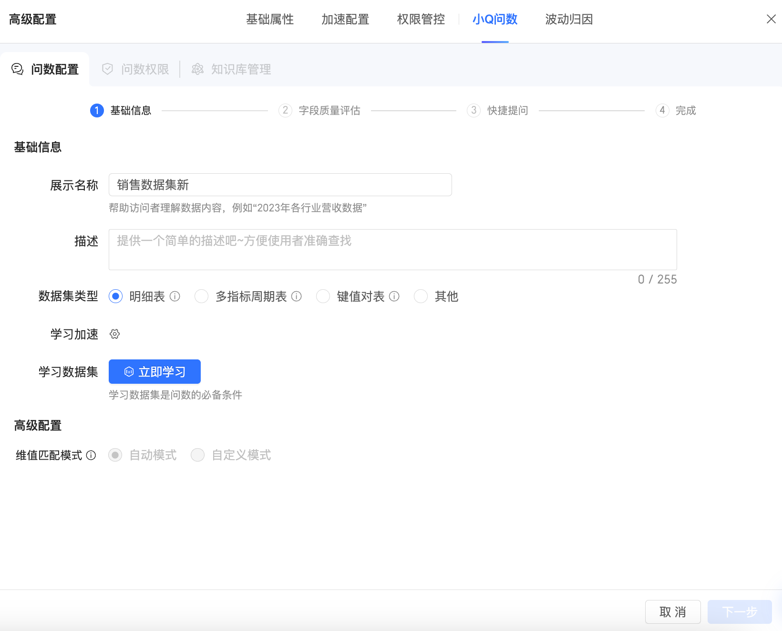Click info icon next to 键值对表

(394, 296)
